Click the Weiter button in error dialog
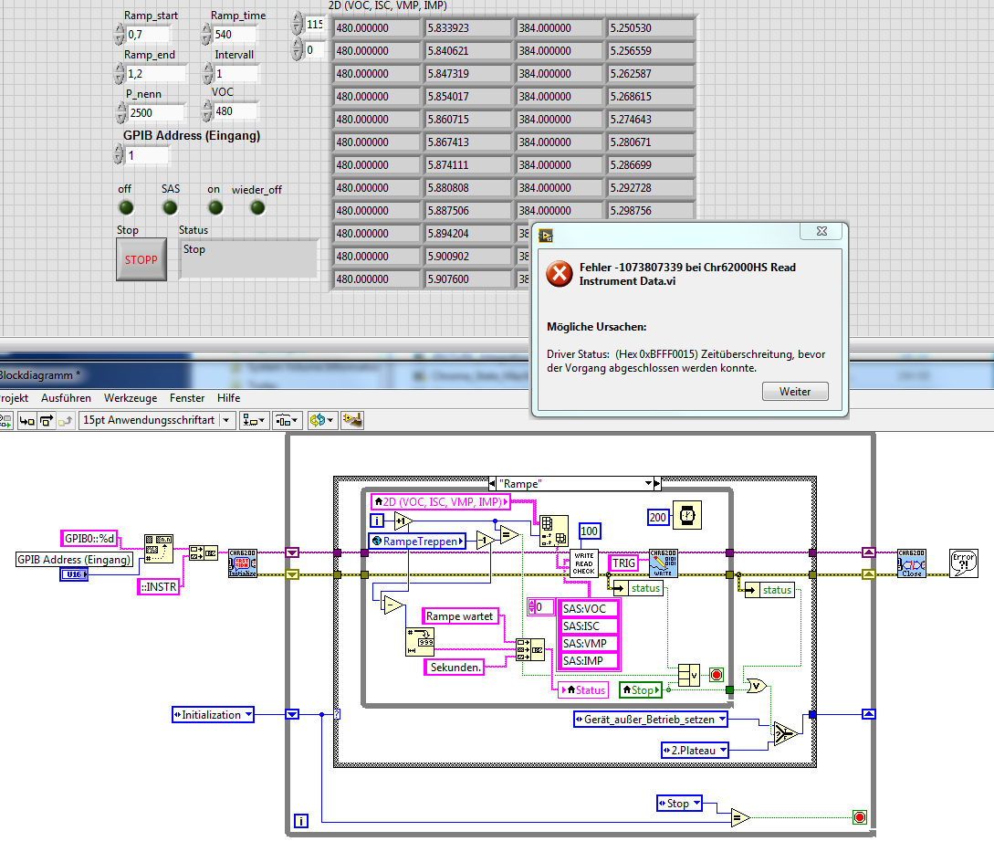This screenshot has height=852, width=994. point(795,392)
